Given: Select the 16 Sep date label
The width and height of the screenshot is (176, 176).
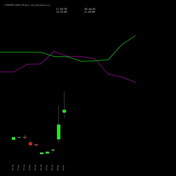Looking at the screenshot, I should [13, 168].
